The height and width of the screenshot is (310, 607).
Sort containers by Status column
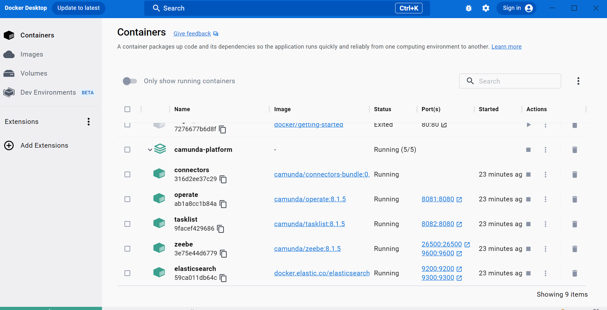[x=382, y=109]
